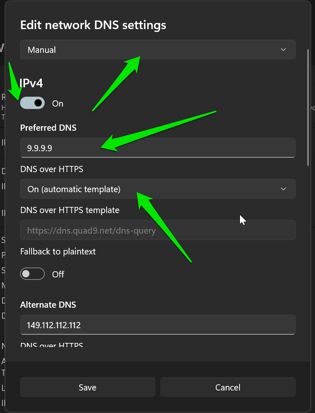The height and width of the screenshot is (413, 315).
Task: Click the 'Edit network DNS settings' title
Action: pyautogui.click(x=93, y=25)
